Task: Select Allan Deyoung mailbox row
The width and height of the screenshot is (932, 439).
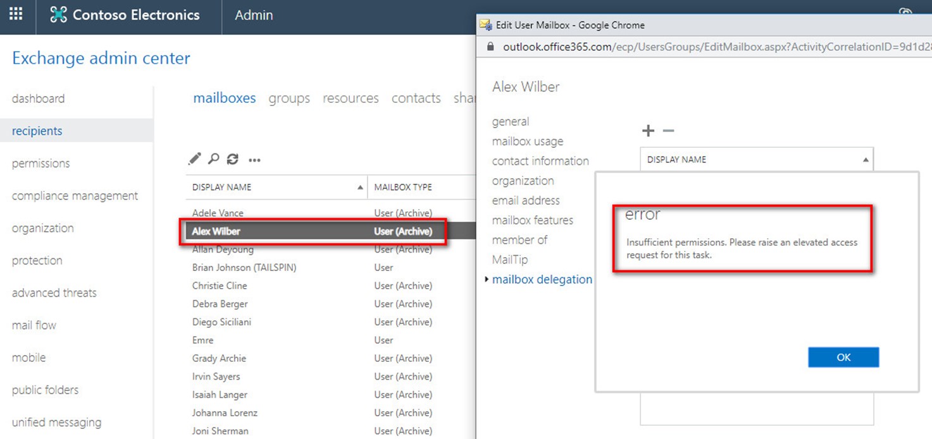Action: pos(330,250)
